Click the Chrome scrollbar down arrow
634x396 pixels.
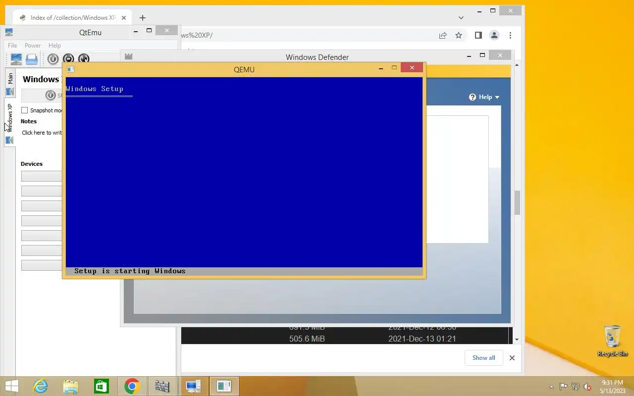tap(517, 340)
